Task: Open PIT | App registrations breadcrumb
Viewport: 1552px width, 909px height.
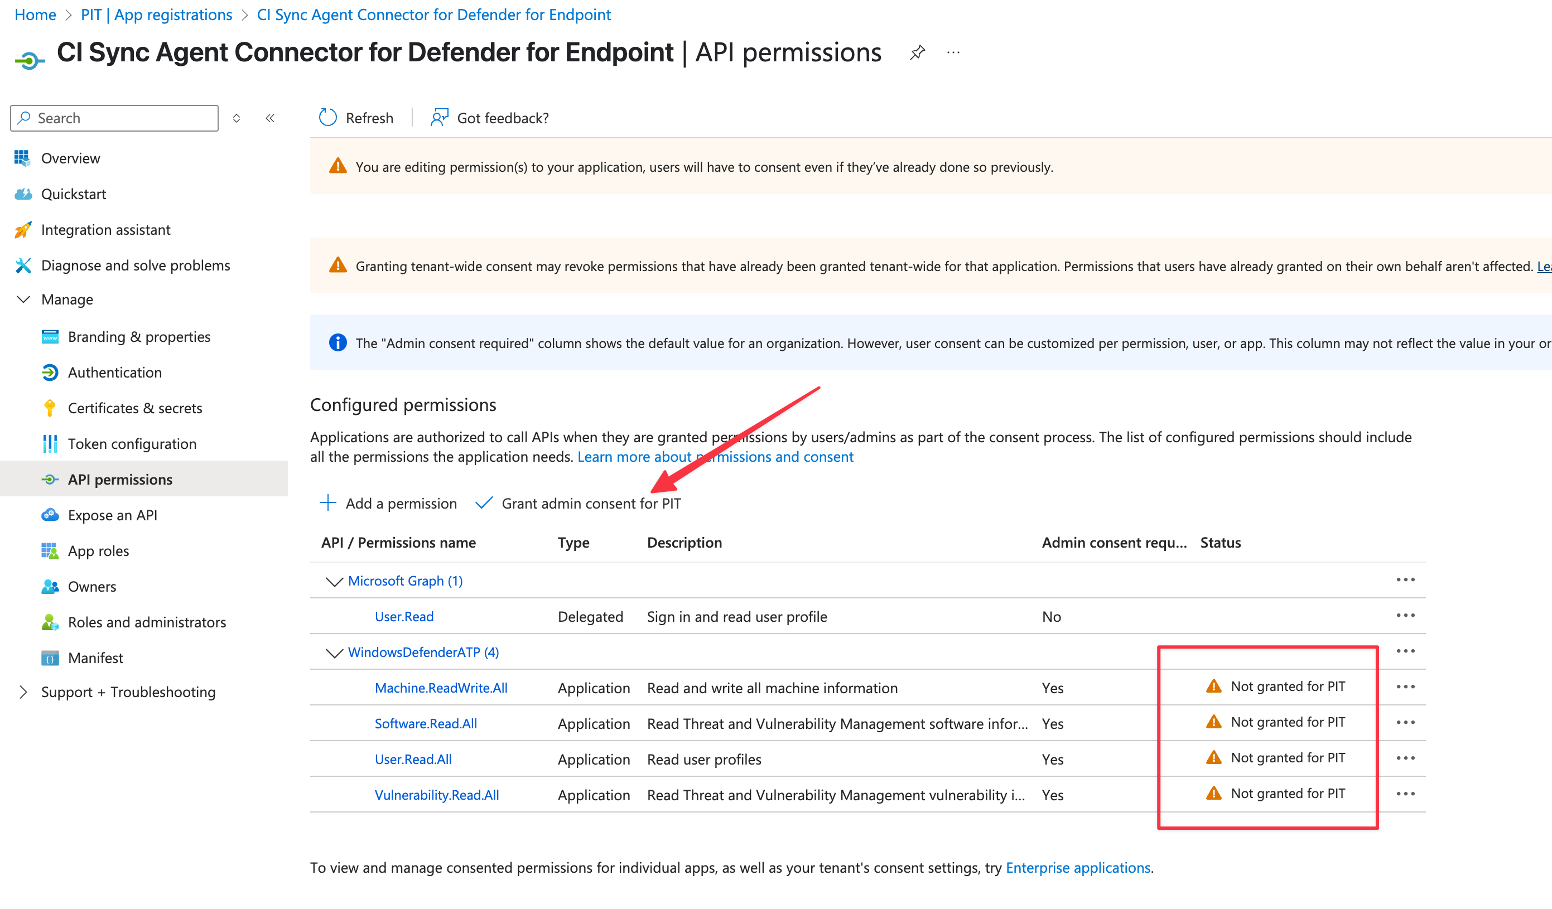Action: pyautogui.click(x=156, y=14)
